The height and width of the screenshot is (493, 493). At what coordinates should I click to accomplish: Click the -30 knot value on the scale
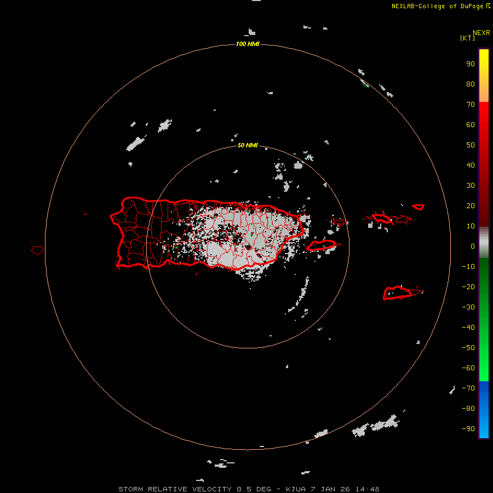click(468, 307)
